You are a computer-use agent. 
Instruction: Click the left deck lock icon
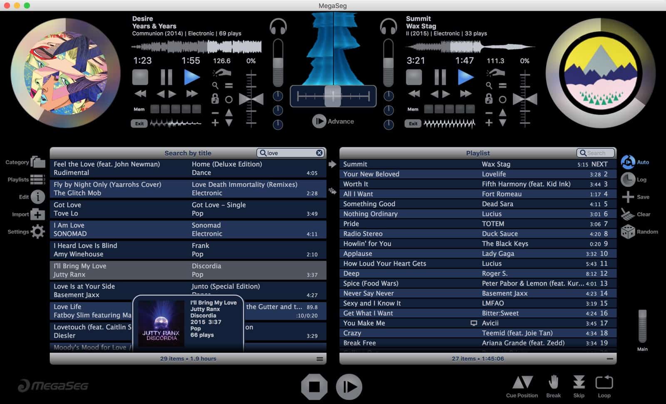(x=215, y=99)
